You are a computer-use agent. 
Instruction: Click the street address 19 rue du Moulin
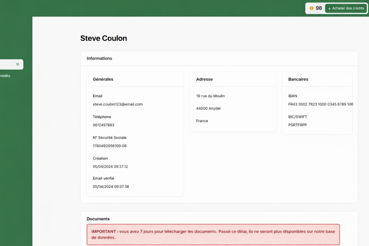(x=210, y=96)
